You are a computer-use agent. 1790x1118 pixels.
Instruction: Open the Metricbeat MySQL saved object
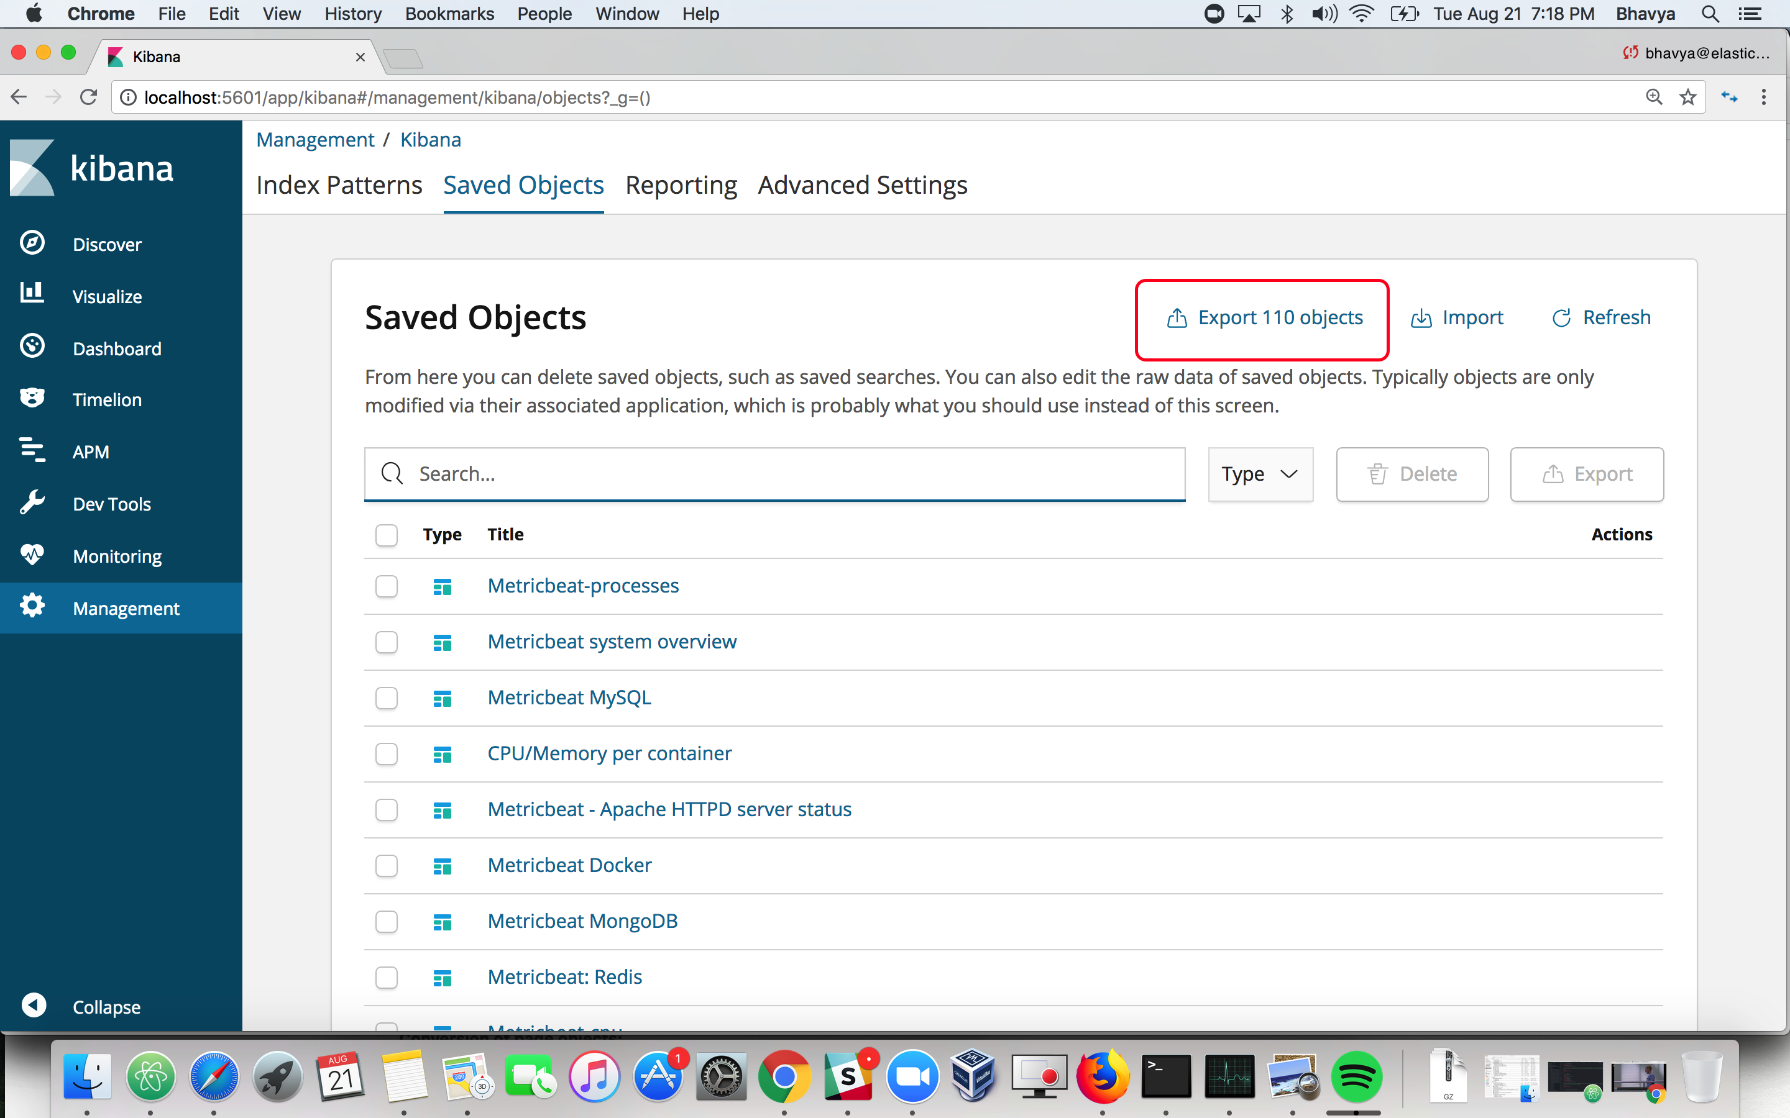pyautogui.click(x=569, y=696)
